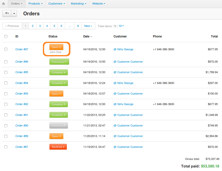Click the $53,580.18 total paid amount
The height and width of the screenshot is (171, 222).
210,166
